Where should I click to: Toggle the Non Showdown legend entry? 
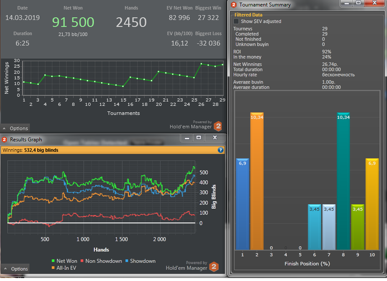coord(101,261)
